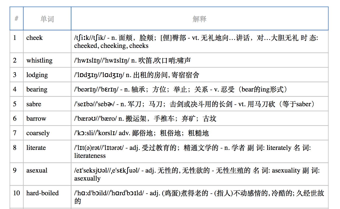Click row number 9 cell
Image resolution: width=340 pixels, height=209 pixels.
[x=16, y=174]
